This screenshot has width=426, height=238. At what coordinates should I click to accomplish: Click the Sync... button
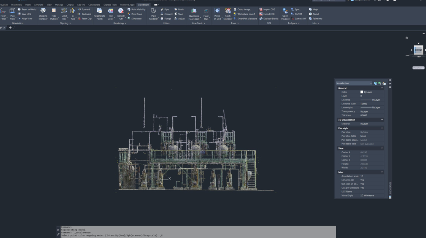tap(296, 9)
